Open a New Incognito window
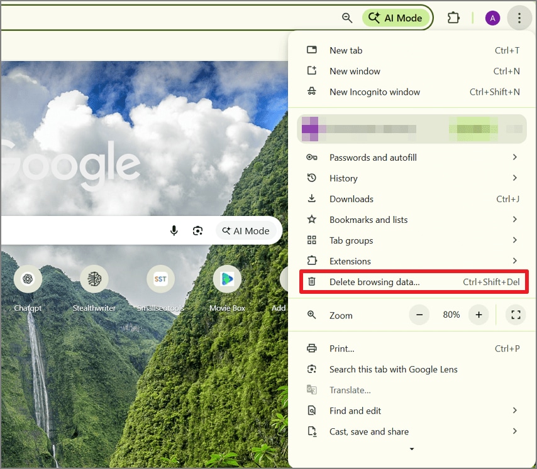Viewport: 537px width, 469px height. pos(412,92)
